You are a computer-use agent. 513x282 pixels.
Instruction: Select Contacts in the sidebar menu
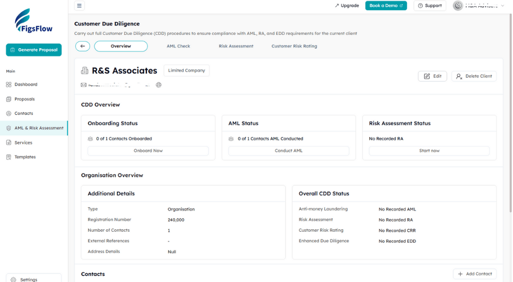pyautogui.click(x=24, y=113)
